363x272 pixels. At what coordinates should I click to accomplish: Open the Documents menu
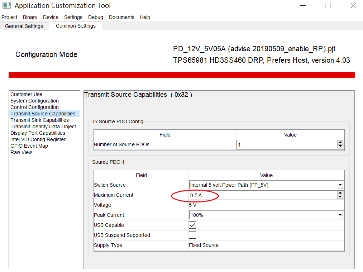pyautogui.click(x=121, y=17)
